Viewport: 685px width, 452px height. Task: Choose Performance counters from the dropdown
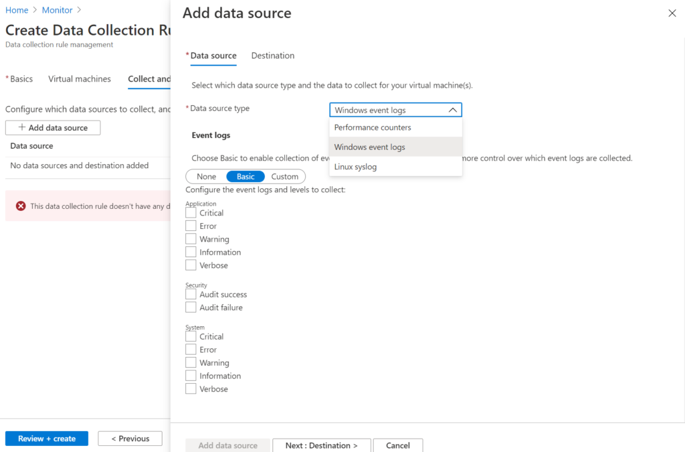[x=395, y=127]
